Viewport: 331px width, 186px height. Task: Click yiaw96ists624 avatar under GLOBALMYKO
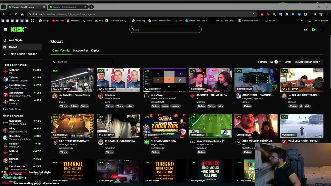tap(146, 142)
